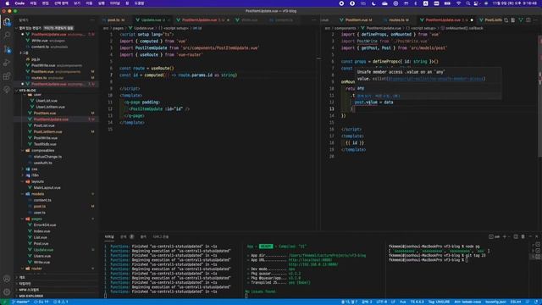Open the Accounts menu icon
The width and height of the screenshot is (542, 305).
click(7, 279)
